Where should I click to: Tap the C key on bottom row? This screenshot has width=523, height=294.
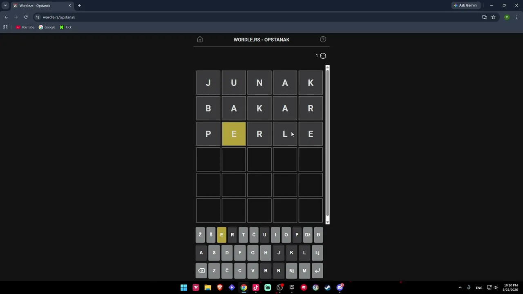[x=240, y=271]
